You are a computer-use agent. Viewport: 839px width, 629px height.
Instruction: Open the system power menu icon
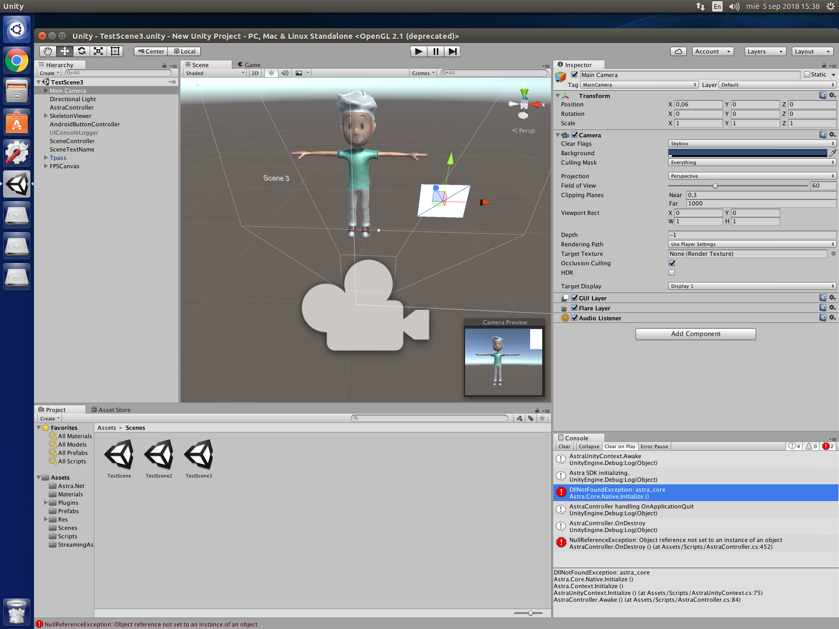(x=830, y=6)
